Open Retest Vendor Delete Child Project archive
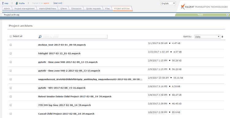 [x=75, y=97]
